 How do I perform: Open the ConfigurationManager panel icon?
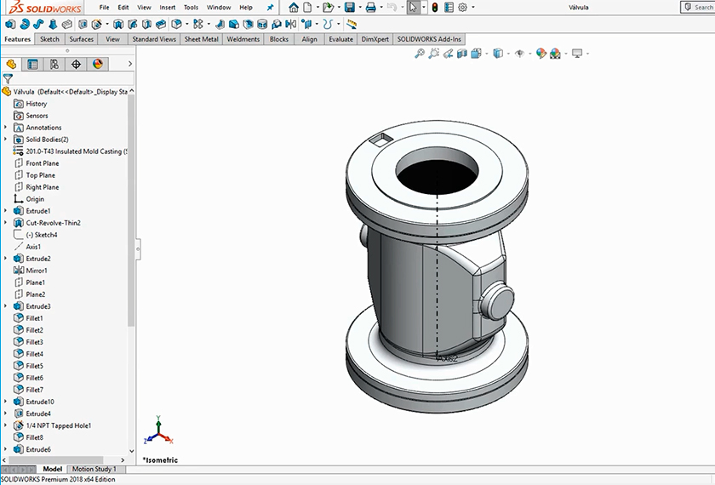pos(54,64)
